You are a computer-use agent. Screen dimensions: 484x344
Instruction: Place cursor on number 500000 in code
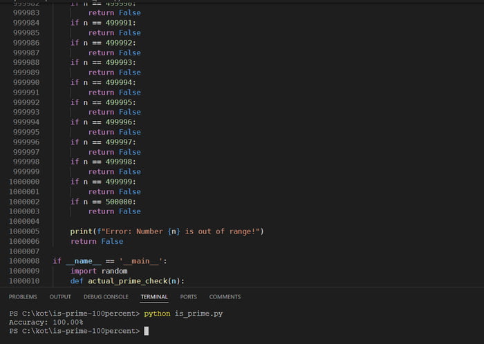pyautogui.click(x=119, y=202)
